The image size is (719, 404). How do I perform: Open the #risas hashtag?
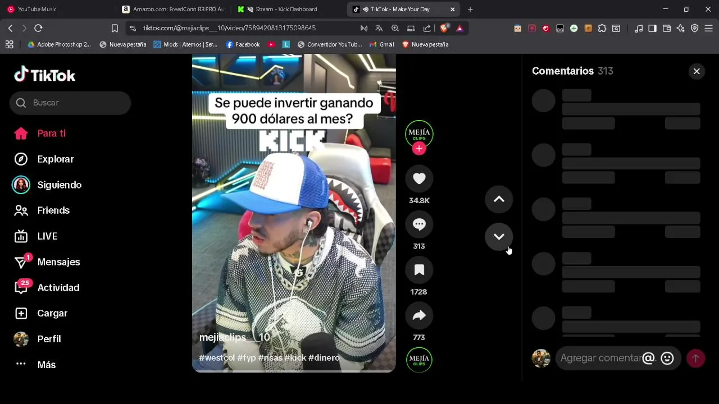coord(270,358)
